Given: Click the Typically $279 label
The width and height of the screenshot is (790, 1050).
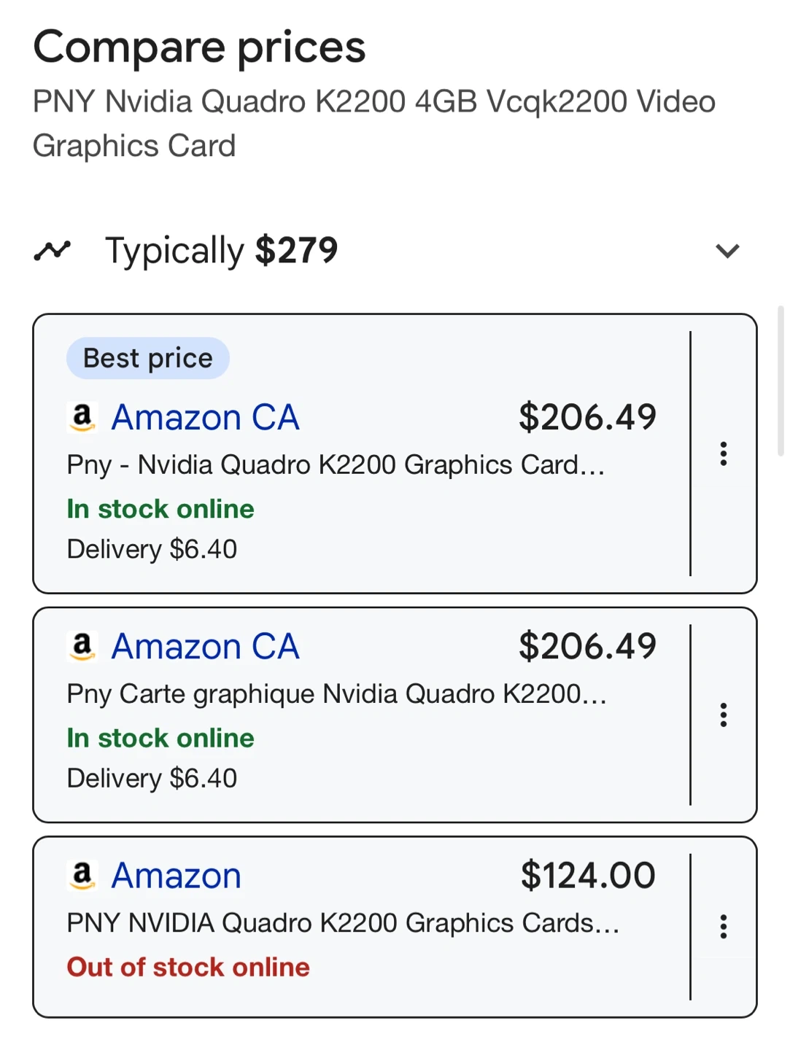Looking at the screenshot, I should click(221, 251).
